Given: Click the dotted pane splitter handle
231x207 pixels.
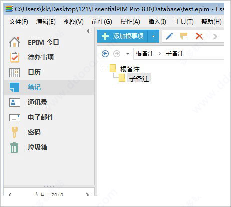Looking at the screenshot, I should point(49,186).
